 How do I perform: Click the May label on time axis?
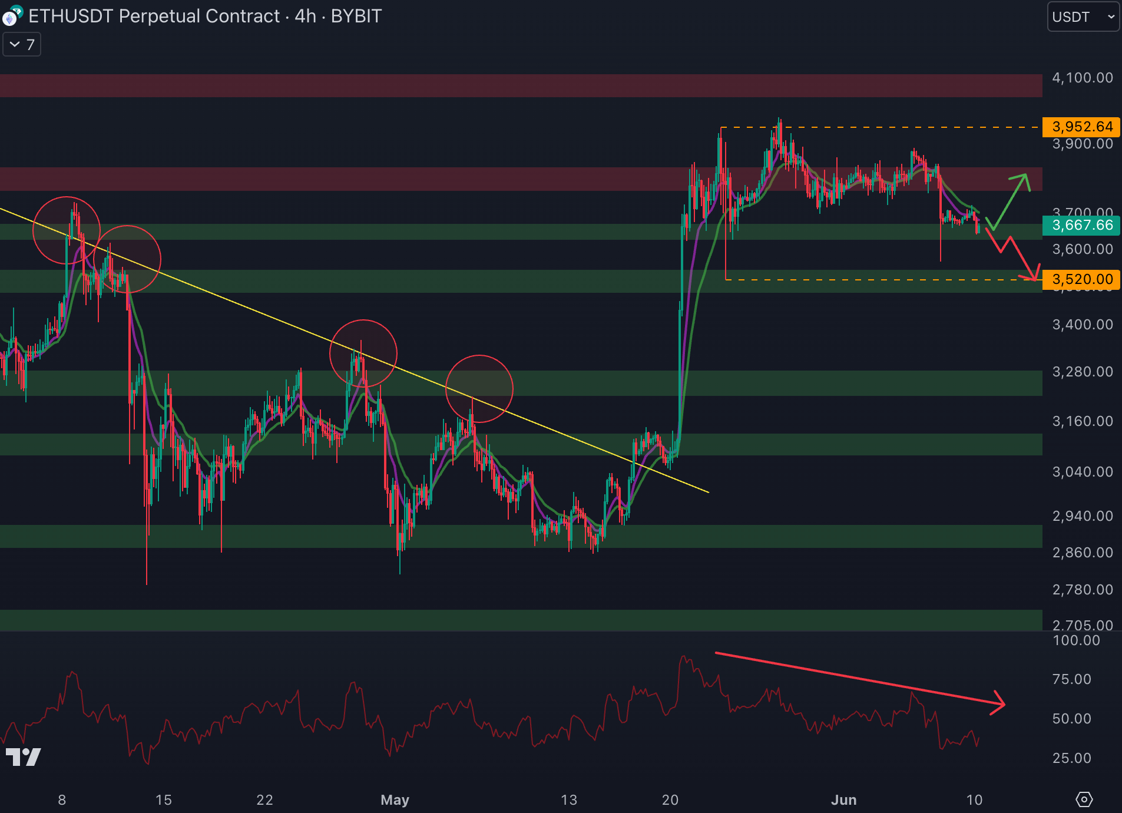point(395,799)
